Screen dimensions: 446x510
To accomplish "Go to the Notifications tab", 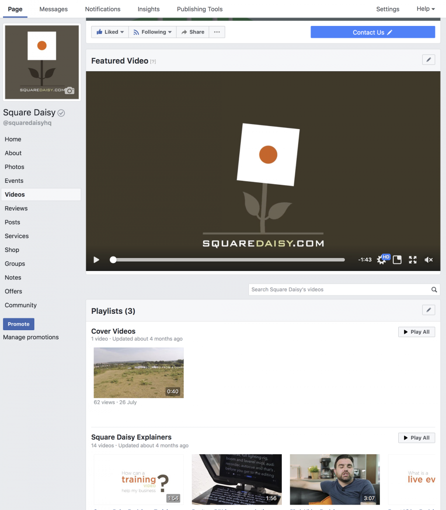I will point(103,9).
